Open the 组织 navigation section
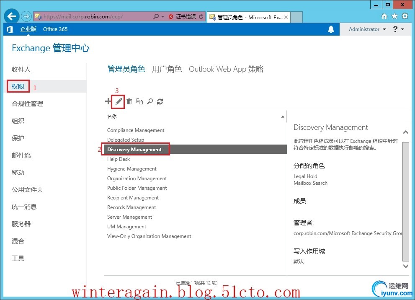 [x=18, y=121]
